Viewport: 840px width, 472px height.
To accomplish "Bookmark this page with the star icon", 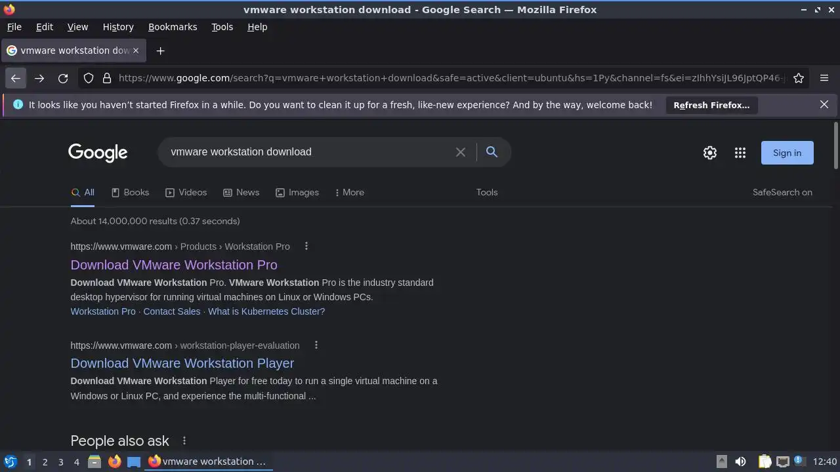I will point(799,78).
